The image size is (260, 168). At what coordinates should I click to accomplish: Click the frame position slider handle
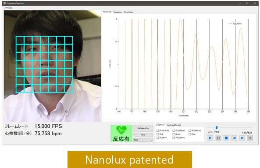coord(217,127)
